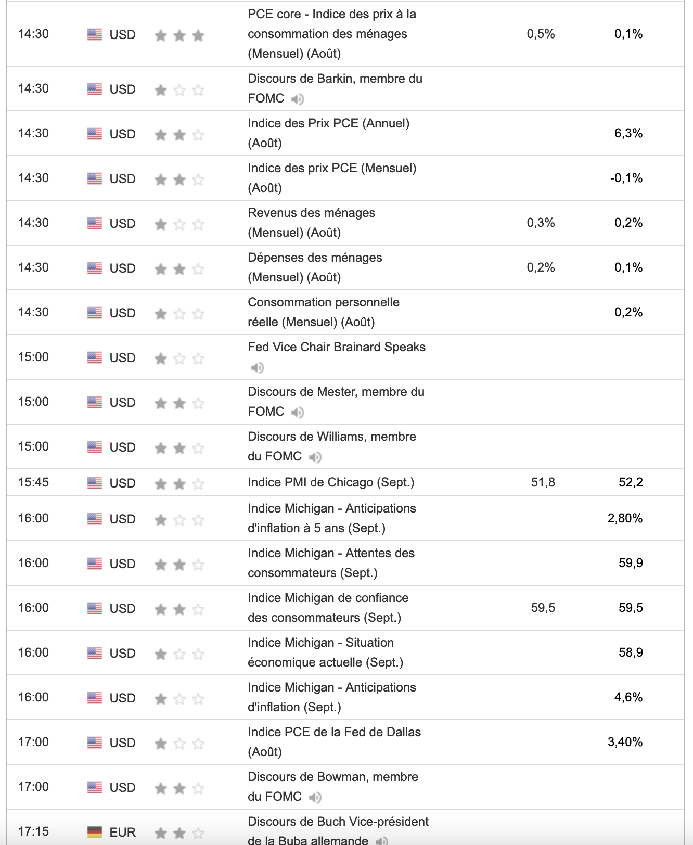Click speaker icon under Brainard Speaks
693x845 pixels.
[x=258, y=368]
